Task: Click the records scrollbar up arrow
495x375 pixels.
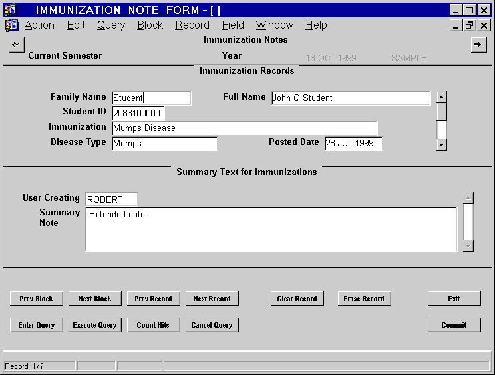Action: (441, 97)
